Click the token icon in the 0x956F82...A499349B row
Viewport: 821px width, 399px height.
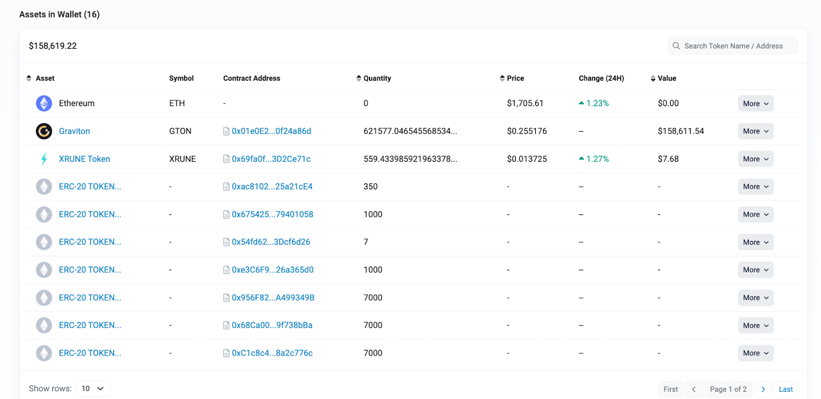click(44, 297)
